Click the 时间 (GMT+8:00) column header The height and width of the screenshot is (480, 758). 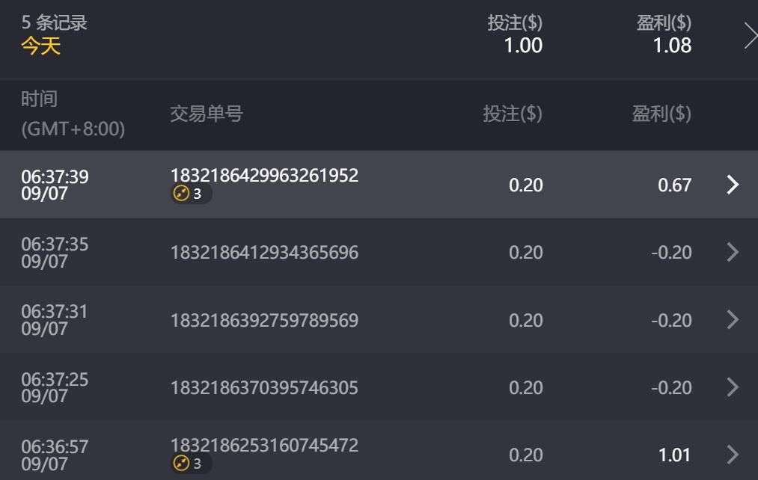[73, 114]
